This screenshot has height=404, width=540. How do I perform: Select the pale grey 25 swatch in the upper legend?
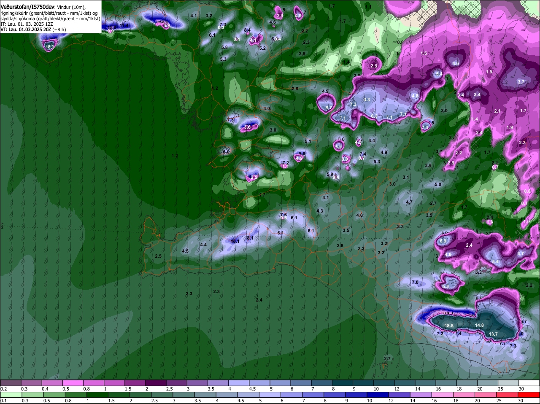(508, 383)
